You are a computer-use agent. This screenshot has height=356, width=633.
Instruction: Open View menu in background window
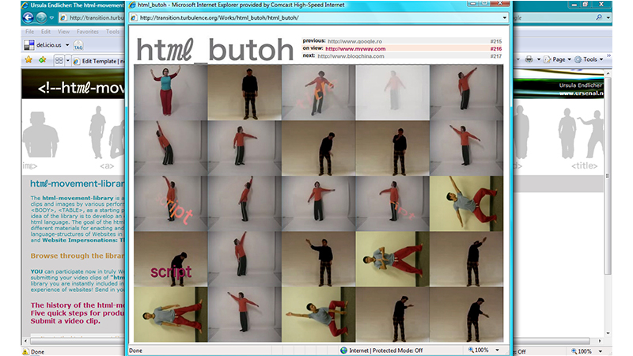[x=63, y=32]
